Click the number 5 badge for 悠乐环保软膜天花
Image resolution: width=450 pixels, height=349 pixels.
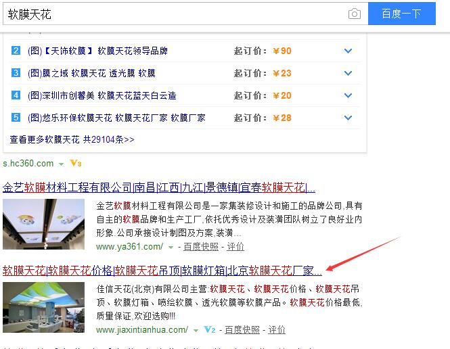pos(16,118)
